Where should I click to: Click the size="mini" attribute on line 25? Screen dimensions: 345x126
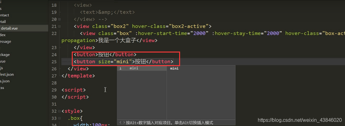(x=115, y=62)
